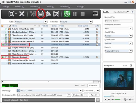136x103 pixels.
Task: Click the check-all icon in list header
Action: [2, 26]
